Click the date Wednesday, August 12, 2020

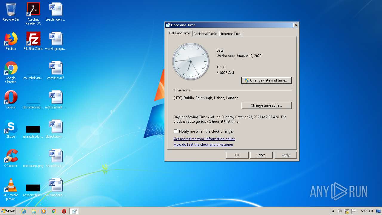coord(239,56)
